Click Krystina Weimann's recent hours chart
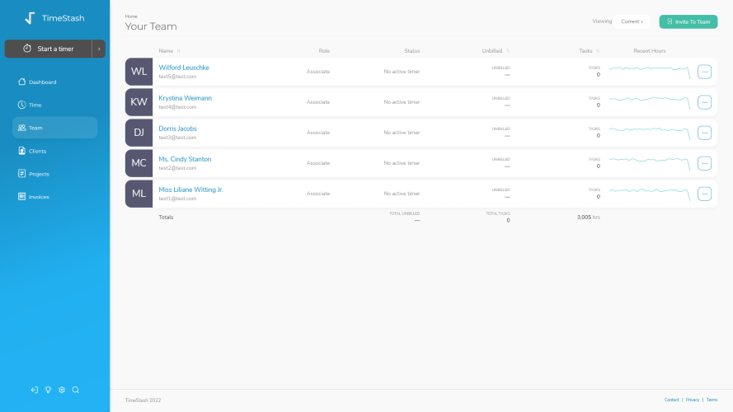Screen dimensions: 733x412 pyautogui.click(x=650, y=102)
